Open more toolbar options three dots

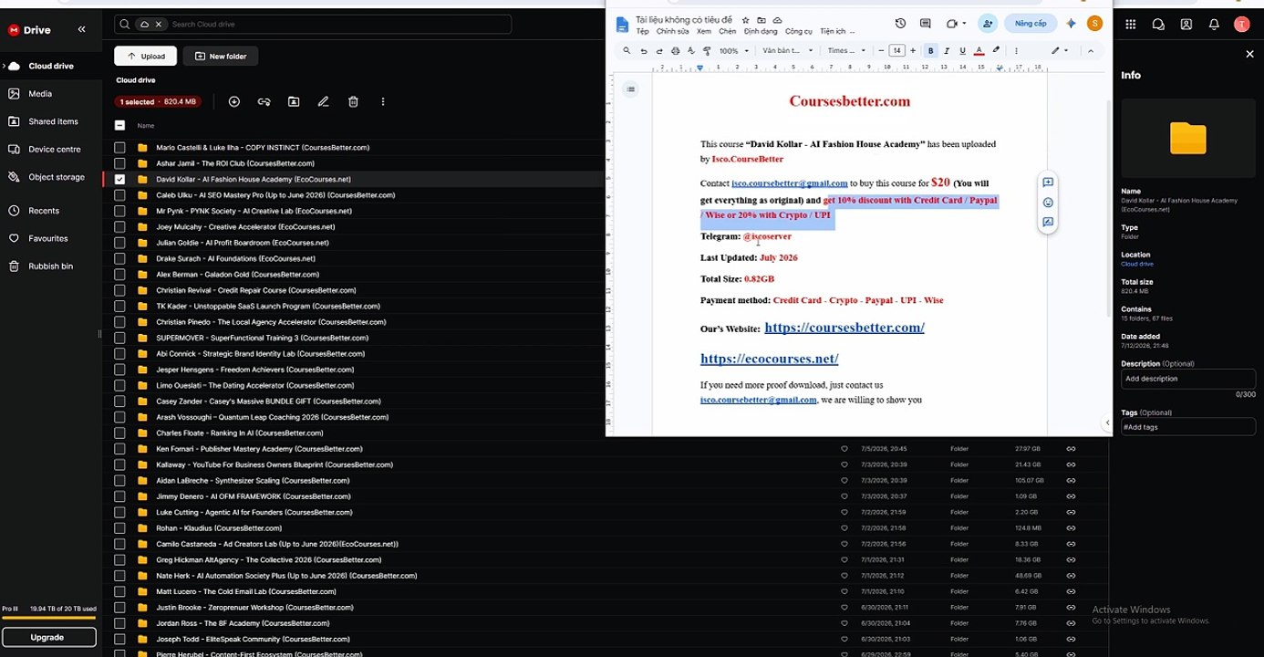[x=1016, y=51]
